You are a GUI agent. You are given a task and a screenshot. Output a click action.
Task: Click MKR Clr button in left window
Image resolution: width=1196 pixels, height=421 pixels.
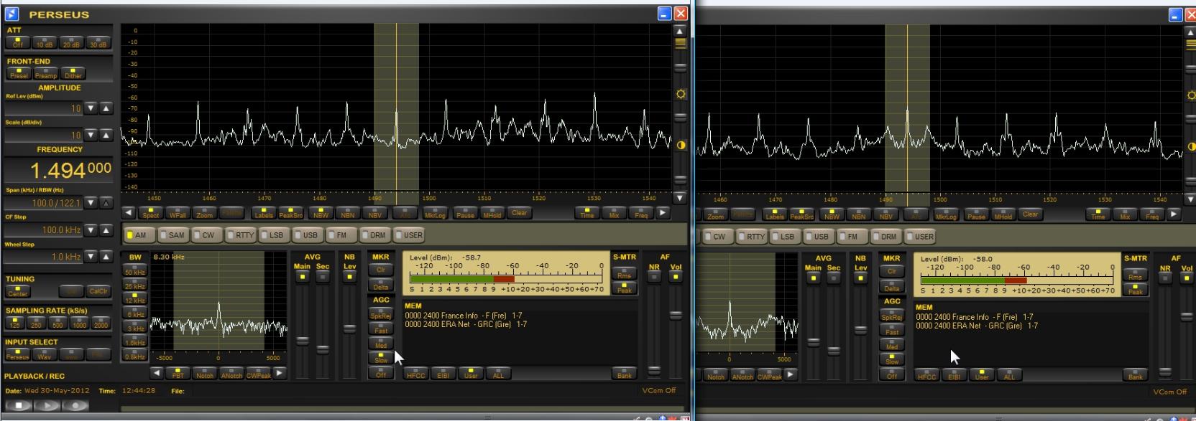point(381,270)
